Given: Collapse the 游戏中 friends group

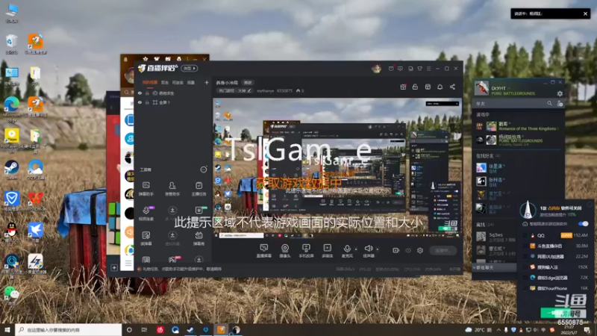Looking at the screenshot, I should point(482,114).
